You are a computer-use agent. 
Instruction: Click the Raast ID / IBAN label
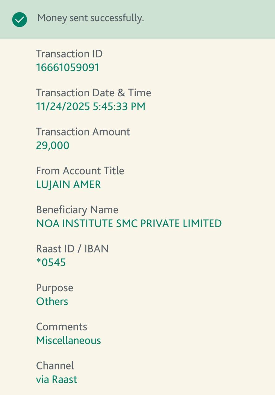pos(72,249)
